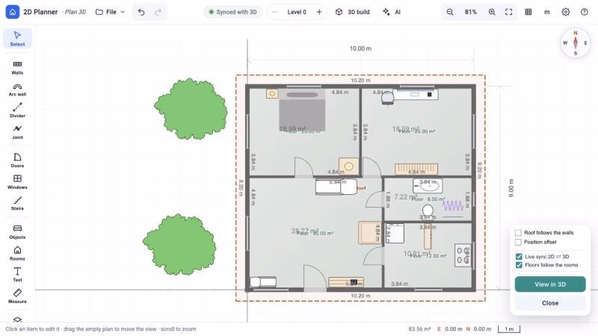The height and width of the screenshot is (336, 598).
Task: Select the Stairs tool
Action: coord(17,203)
